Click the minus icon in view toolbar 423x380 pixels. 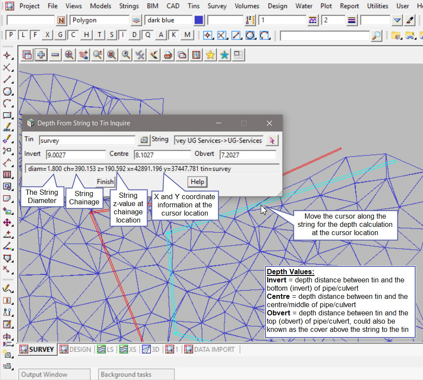pos(55,55)
